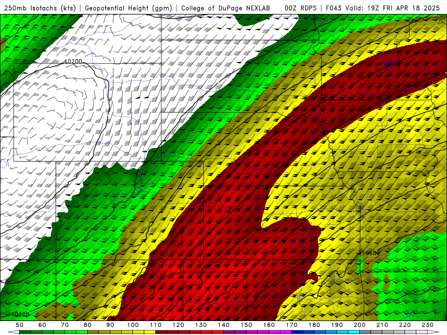The width and height of the screenshot is (447, 335).
Task: Click the darkest green legend swatch below 50
Action: coord(25,332)
